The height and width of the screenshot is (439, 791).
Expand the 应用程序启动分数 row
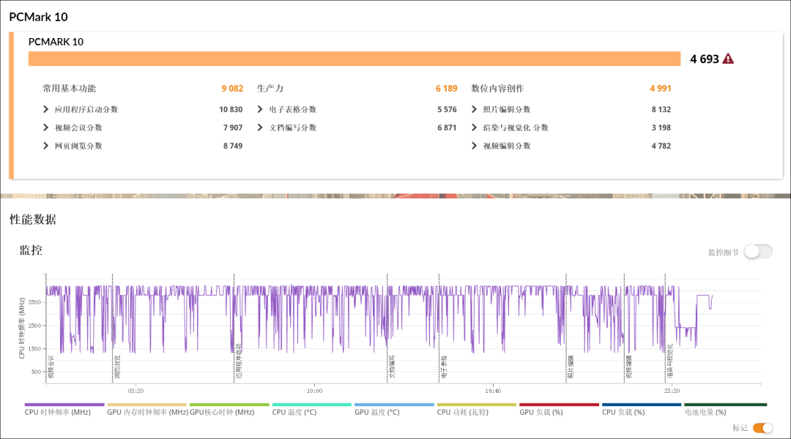click(x=46, y=109)
